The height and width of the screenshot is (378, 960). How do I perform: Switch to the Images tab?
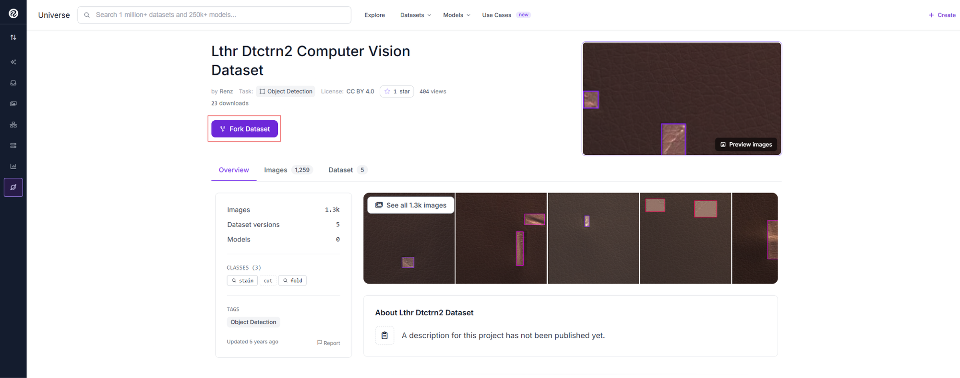(x=288, y=170)
